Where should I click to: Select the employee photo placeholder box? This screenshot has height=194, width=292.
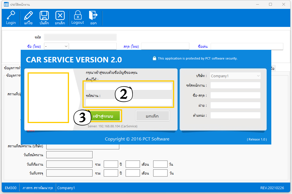pyautogui.click(x=48, y=98)
